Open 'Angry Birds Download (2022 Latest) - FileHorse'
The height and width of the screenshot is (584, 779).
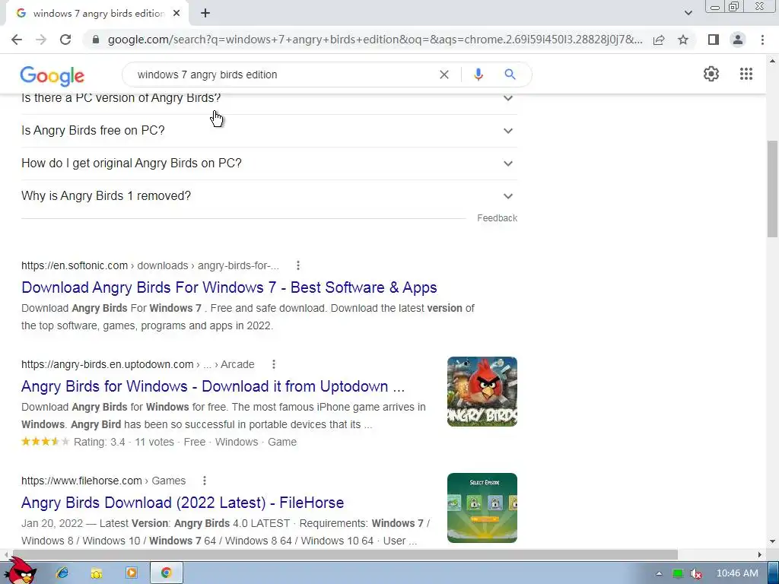pos(183,503)
